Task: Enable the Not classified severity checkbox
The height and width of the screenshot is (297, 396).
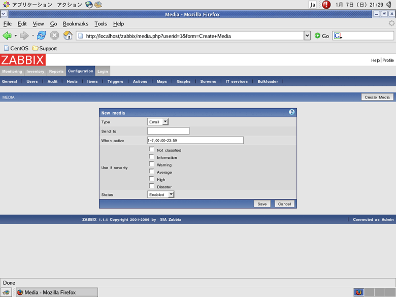Action: pyautogui.click(x=151, y=150)
